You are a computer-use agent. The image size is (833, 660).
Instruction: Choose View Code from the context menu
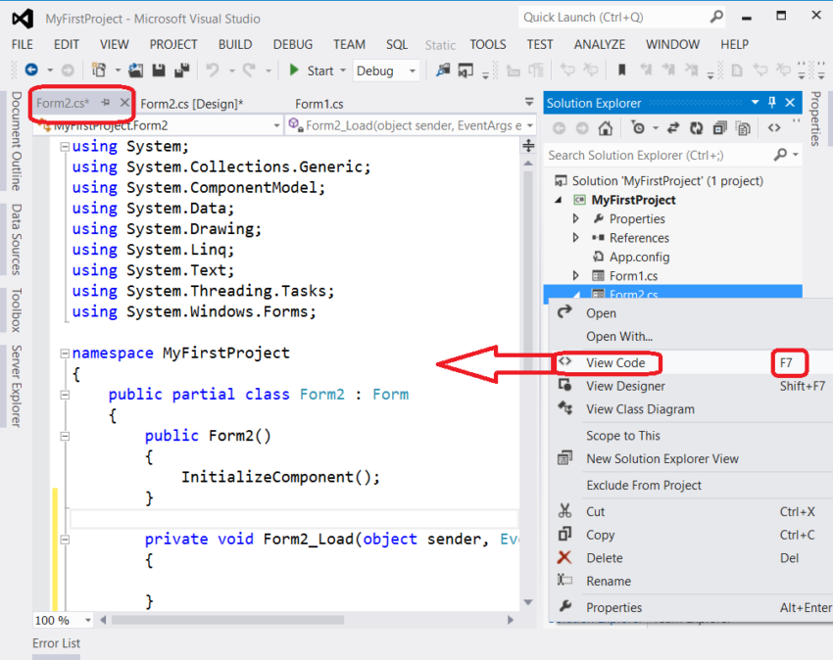coord(615,362)
